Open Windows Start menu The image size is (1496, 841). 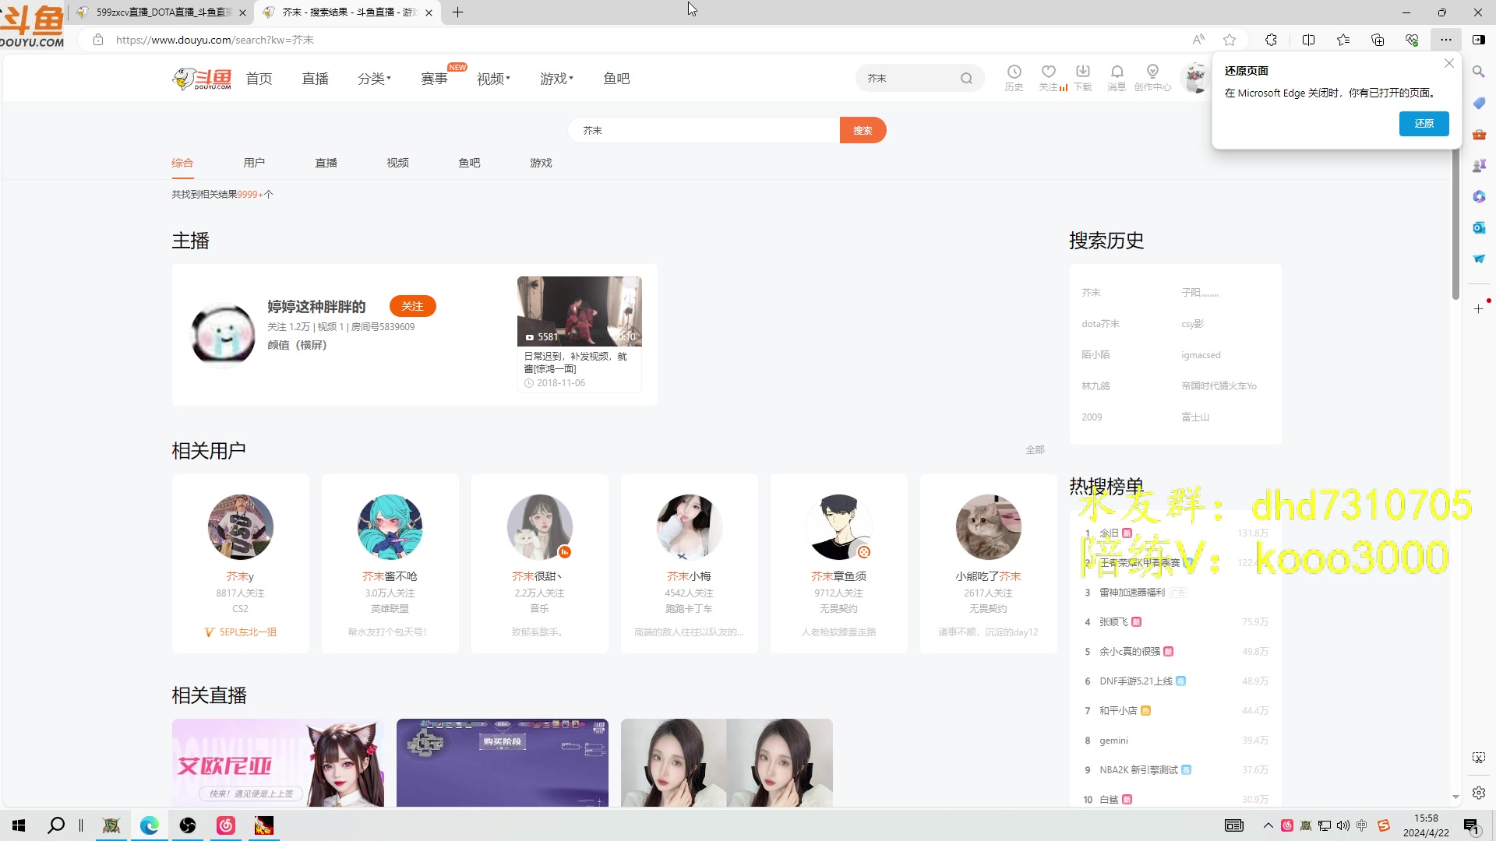19,825
